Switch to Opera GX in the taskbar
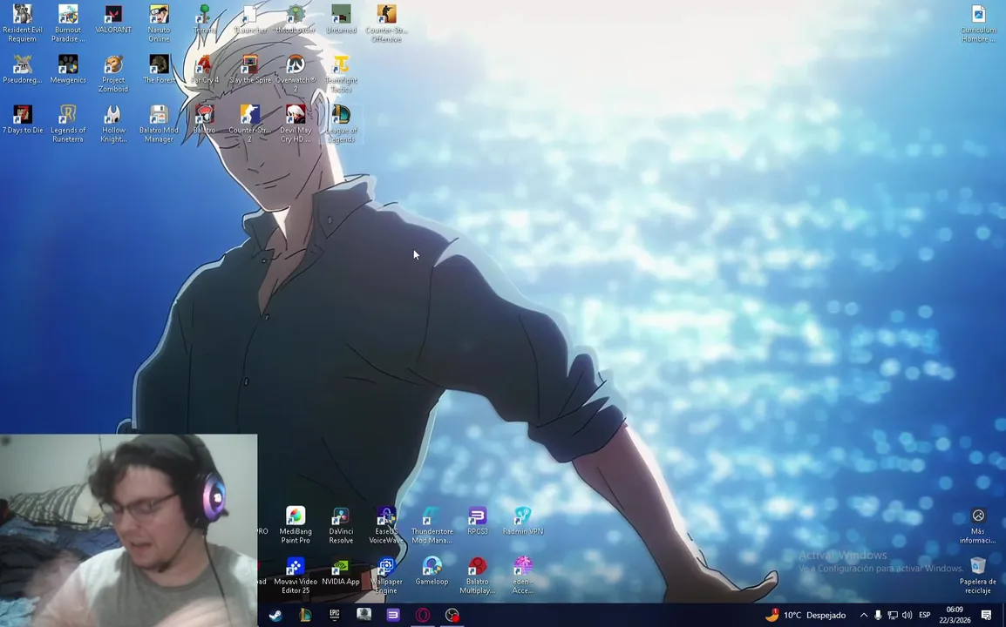Image resolution: width=1006 pixels, height=627 pixels. (423, 615)
